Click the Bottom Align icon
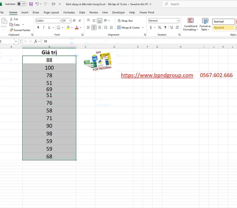The image size is (237, 208). pyautogui.click(x=99, y=21)
